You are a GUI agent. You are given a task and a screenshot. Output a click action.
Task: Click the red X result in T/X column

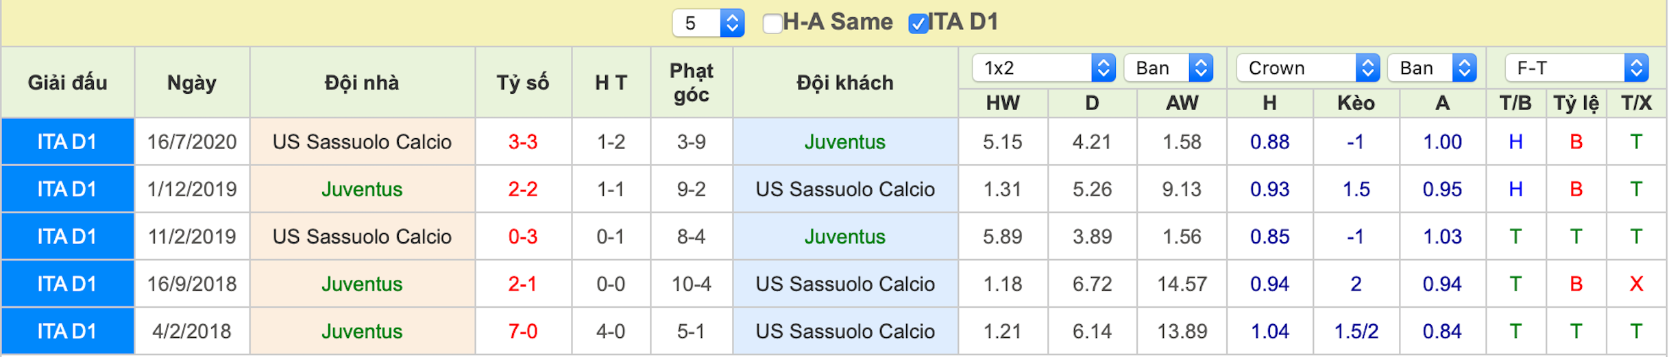[1636, 284]
